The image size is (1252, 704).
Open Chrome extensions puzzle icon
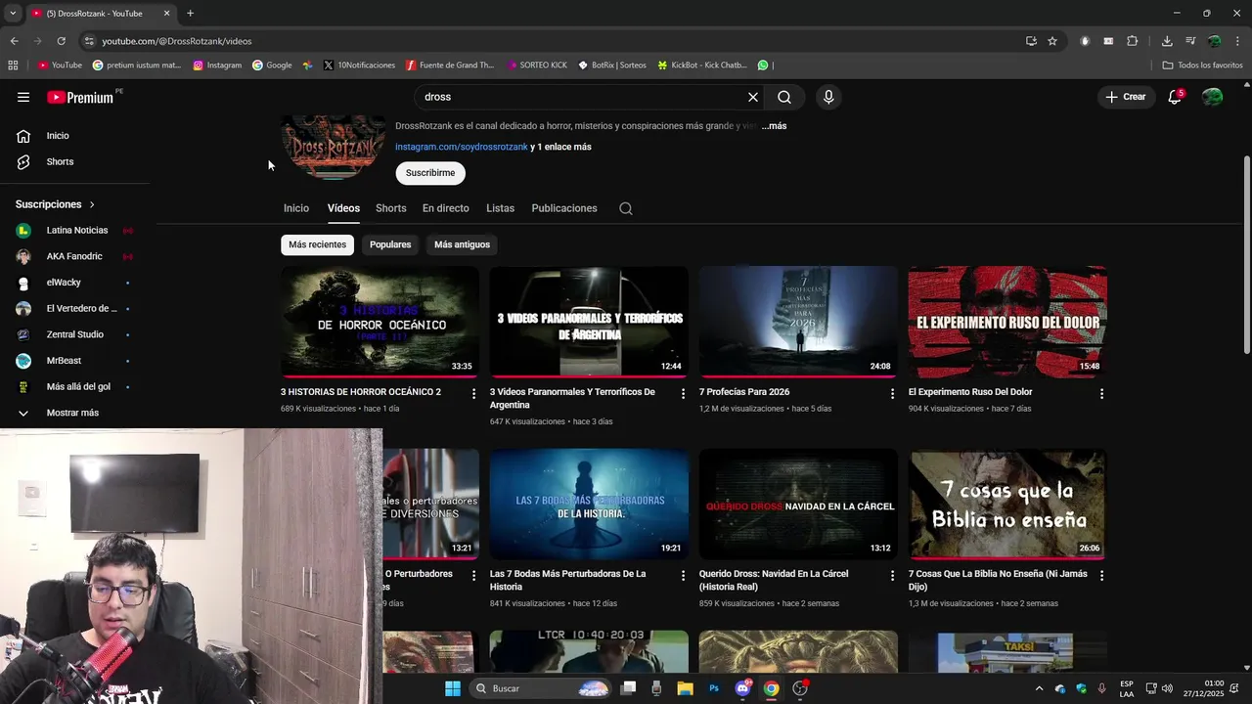(1133, 41)
